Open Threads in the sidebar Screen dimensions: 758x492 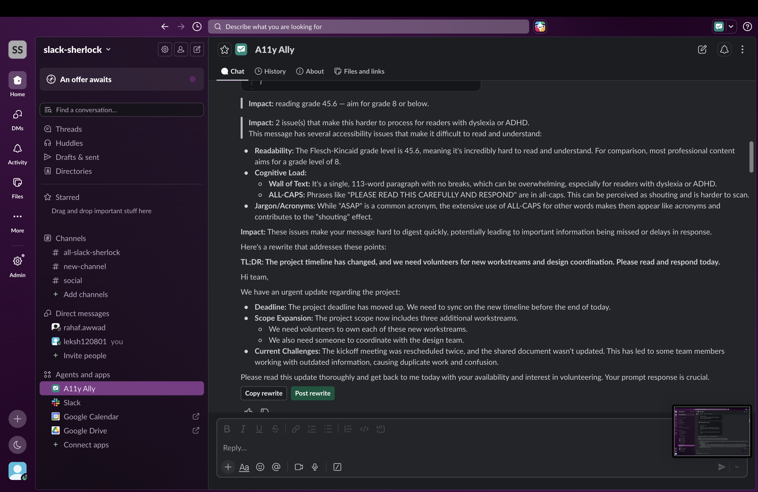[122, 129]
